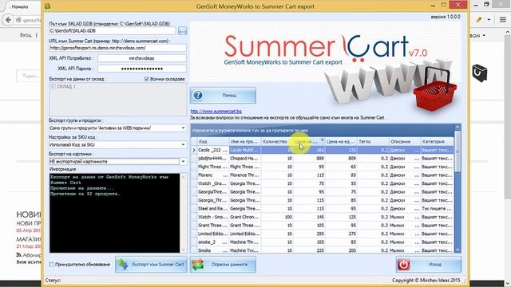Select the Limited Editio... code cell
511x287 pixels.
pyautogui.click(x=213, y=234)
